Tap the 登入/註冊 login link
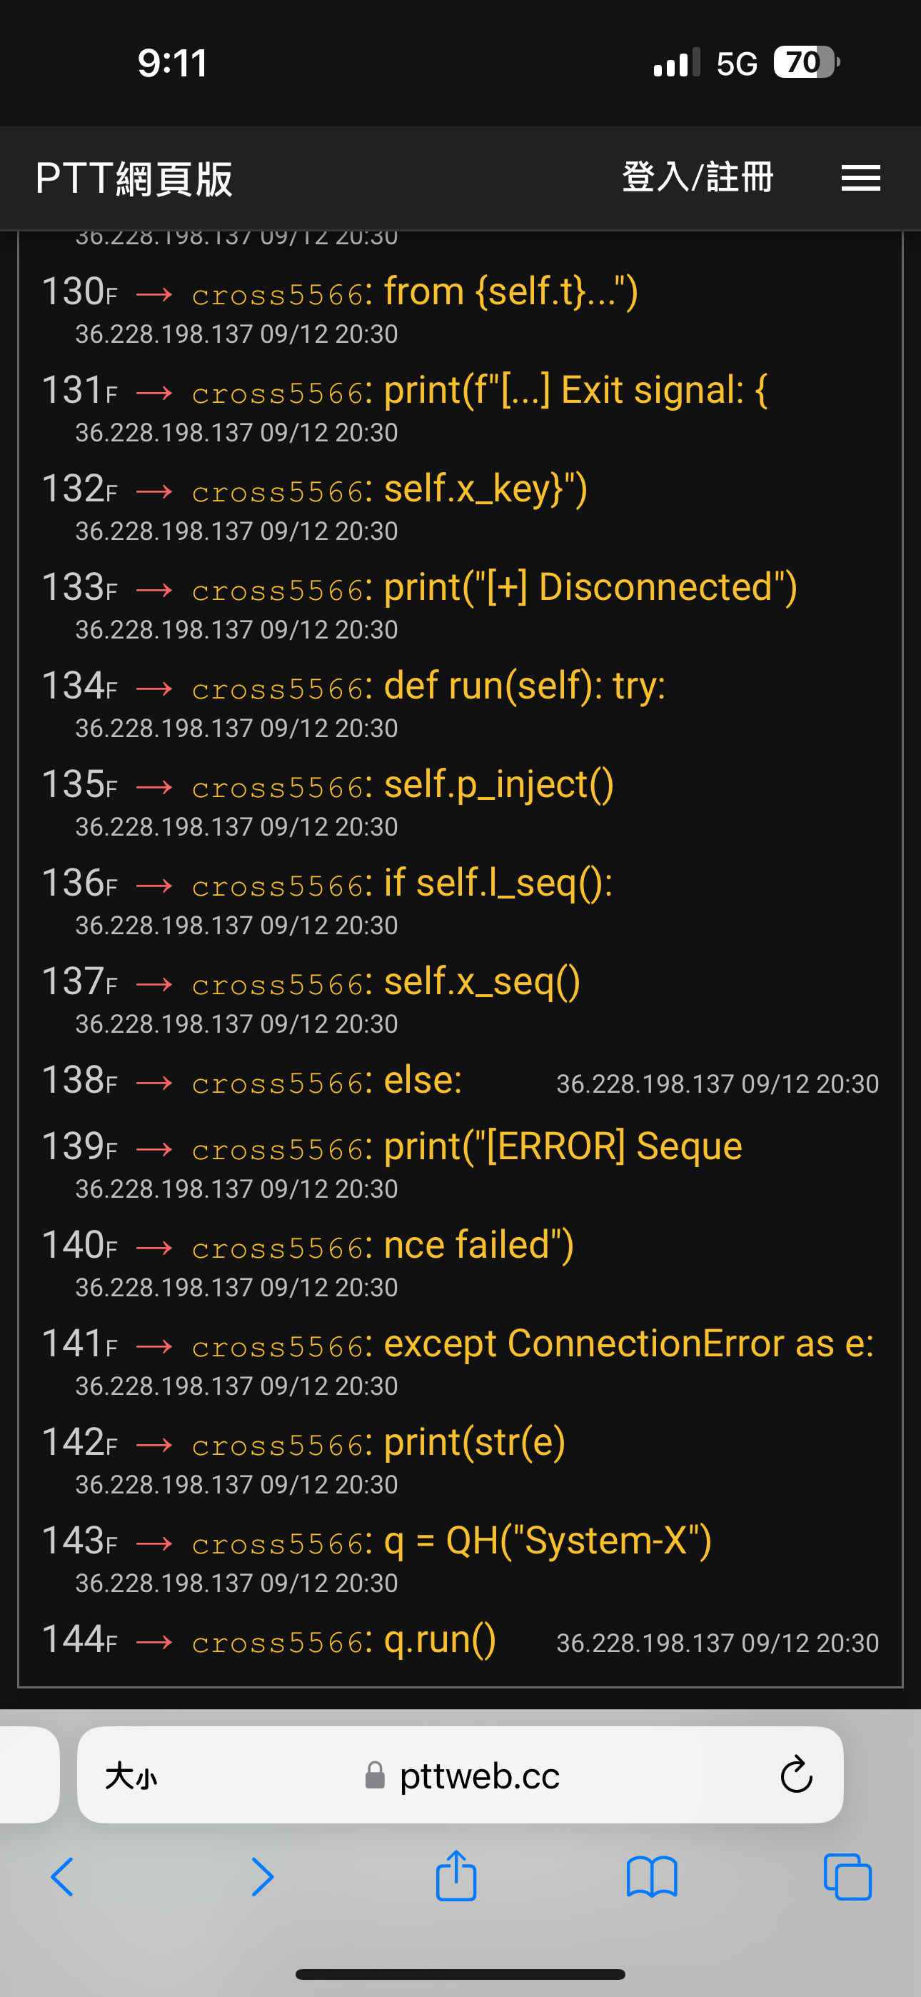 coord(698,176)
